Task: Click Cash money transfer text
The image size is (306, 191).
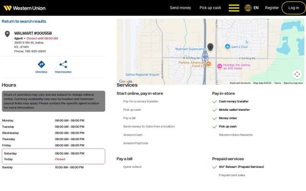Action: 234,102
